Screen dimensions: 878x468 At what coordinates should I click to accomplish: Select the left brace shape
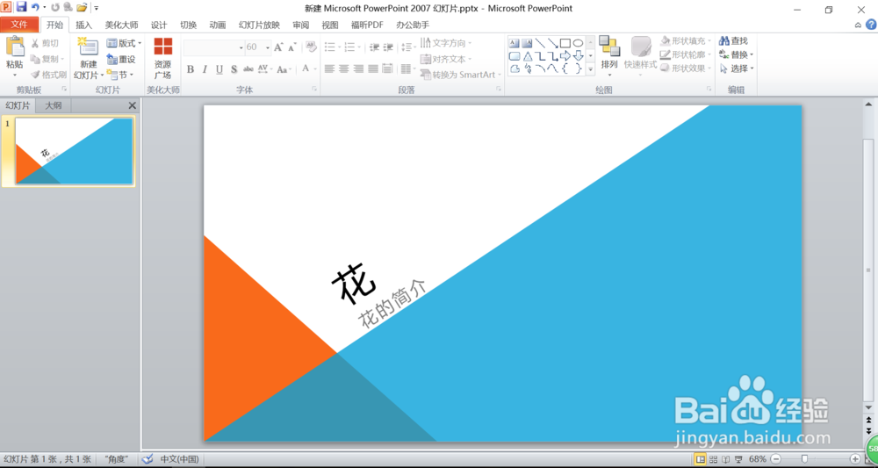(565, 68)
